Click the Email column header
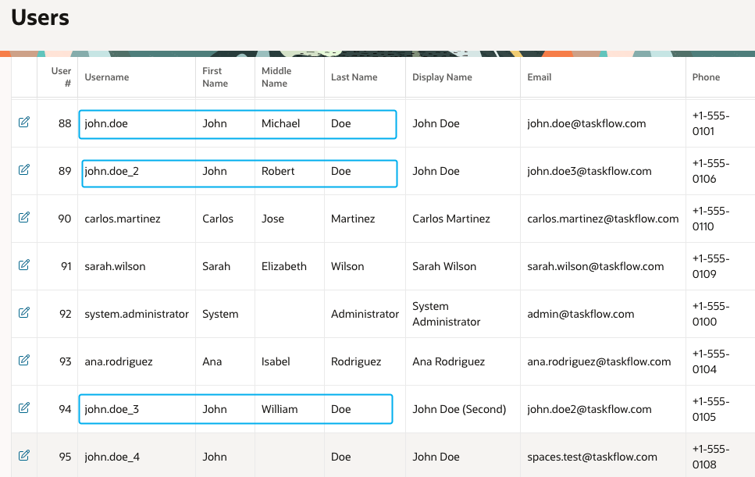The image size is (755, 477). [x=539, y=77]
